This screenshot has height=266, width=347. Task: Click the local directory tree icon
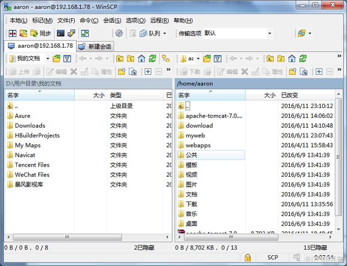166,59
